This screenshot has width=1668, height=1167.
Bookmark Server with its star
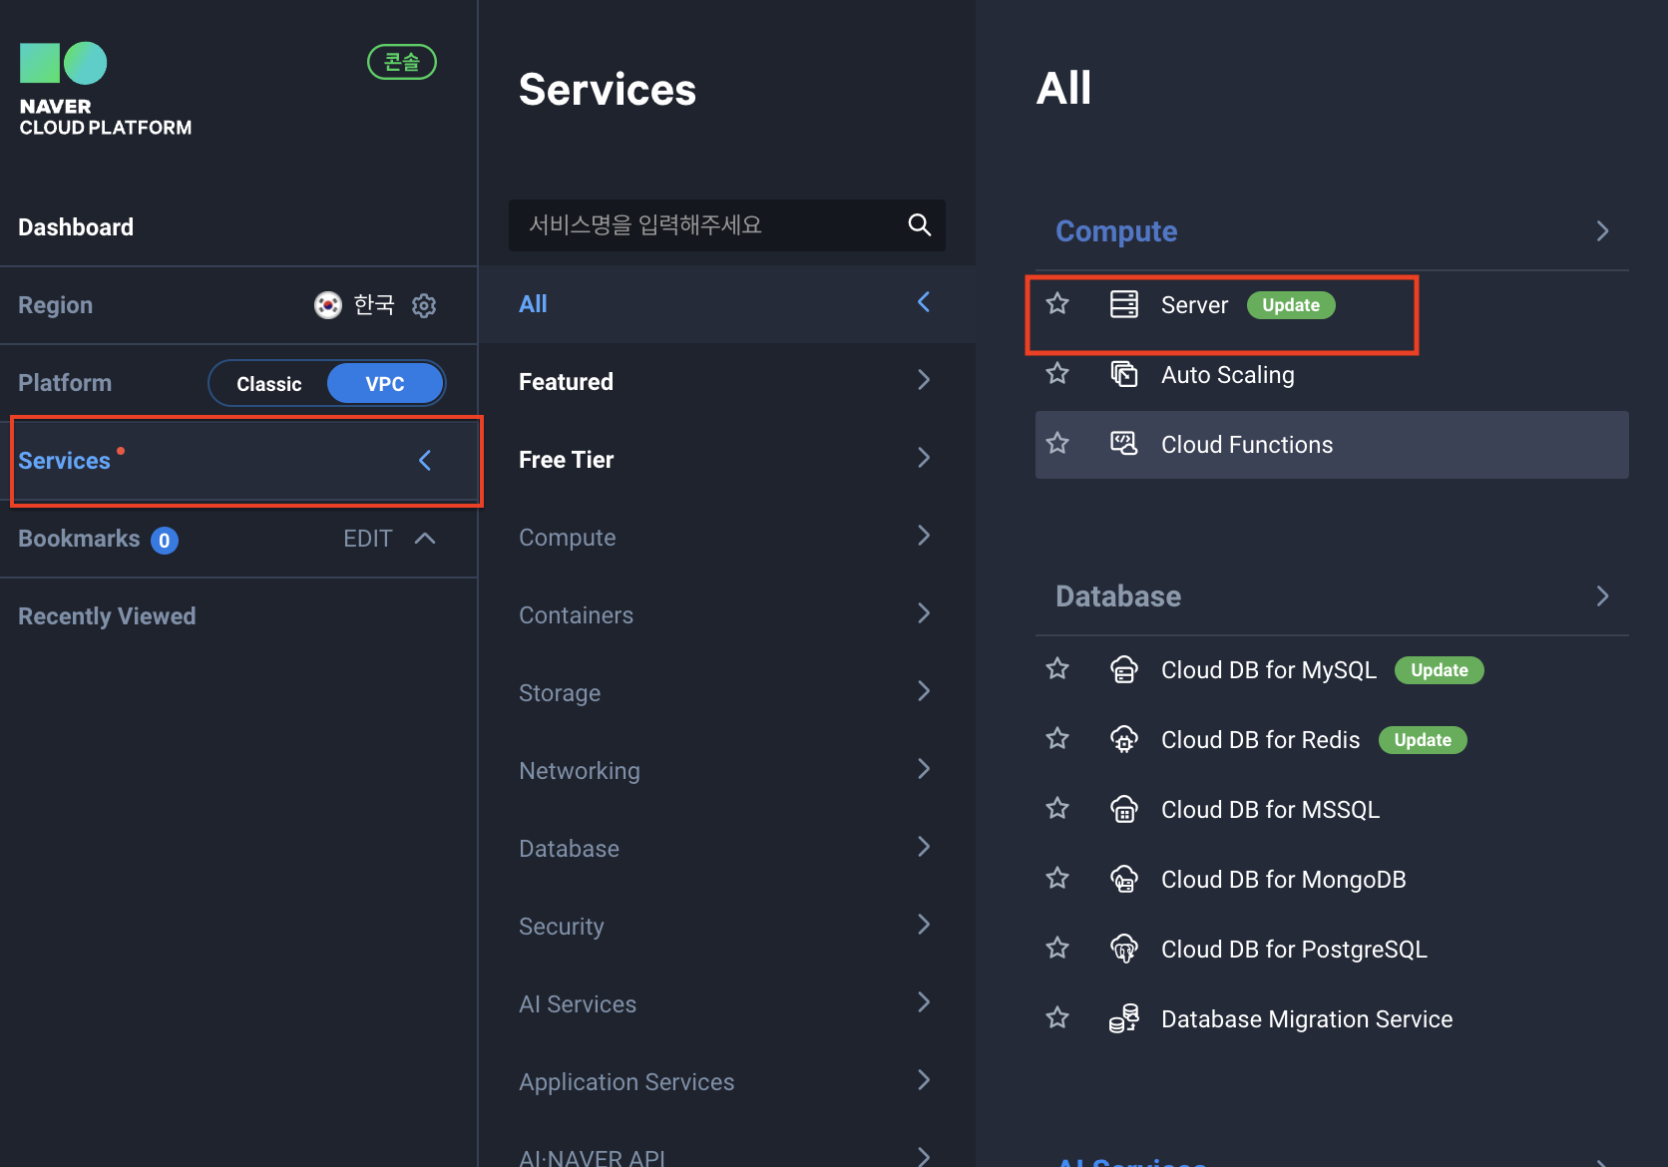coord(1057,303)
